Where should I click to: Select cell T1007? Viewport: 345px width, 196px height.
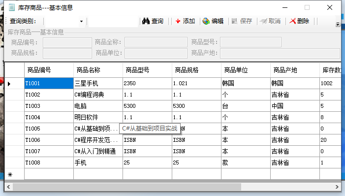click(x=49, y=151)
